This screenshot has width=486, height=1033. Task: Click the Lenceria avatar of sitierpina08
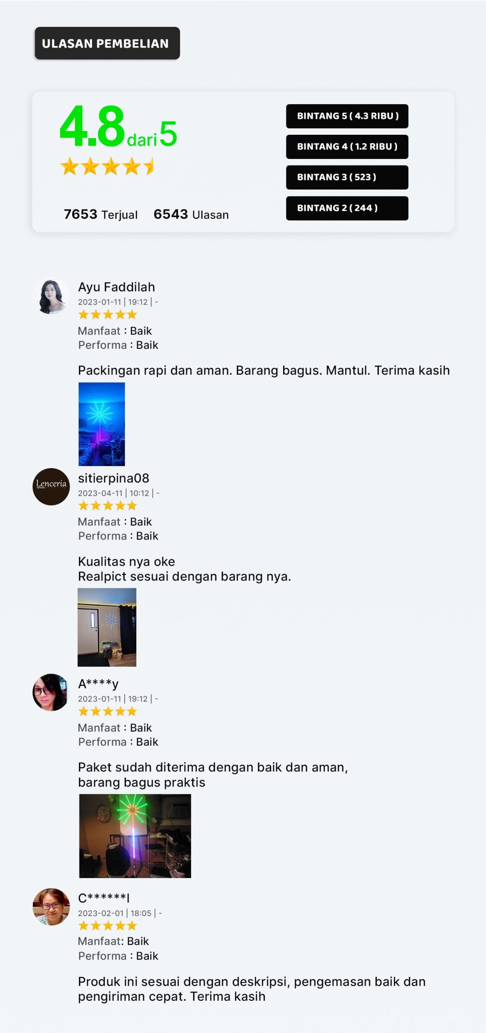tap(51, 487)
